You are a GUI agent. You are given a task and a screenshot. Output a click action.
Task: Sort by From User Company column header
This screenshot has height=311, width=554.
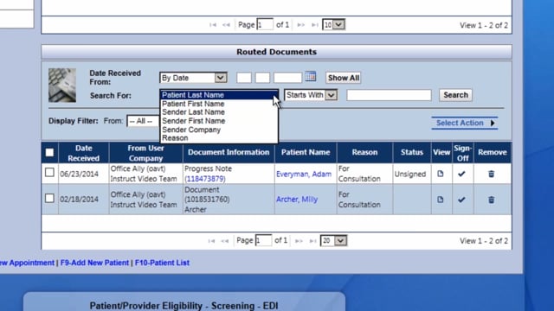146,153
